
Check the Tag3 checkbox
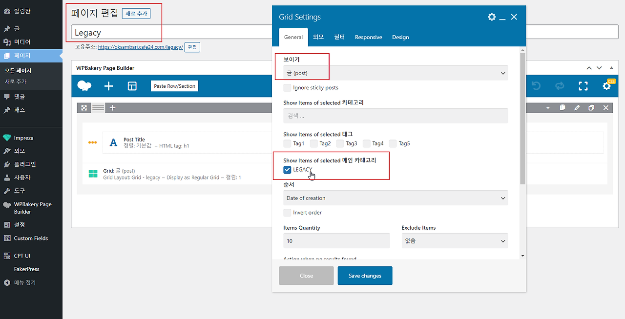click(x=340, y=143)
